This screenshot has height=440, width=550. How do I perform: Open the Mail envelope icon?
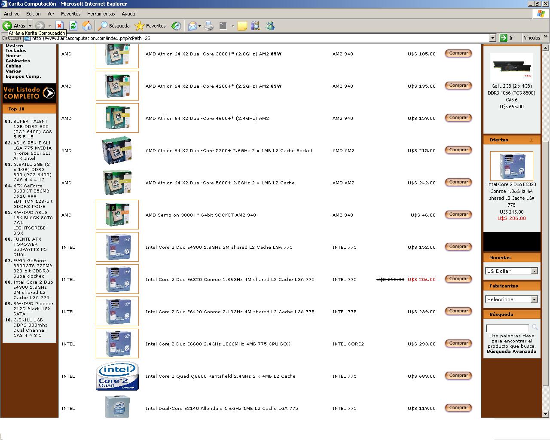pyautogui.click(x=192, y=26)
